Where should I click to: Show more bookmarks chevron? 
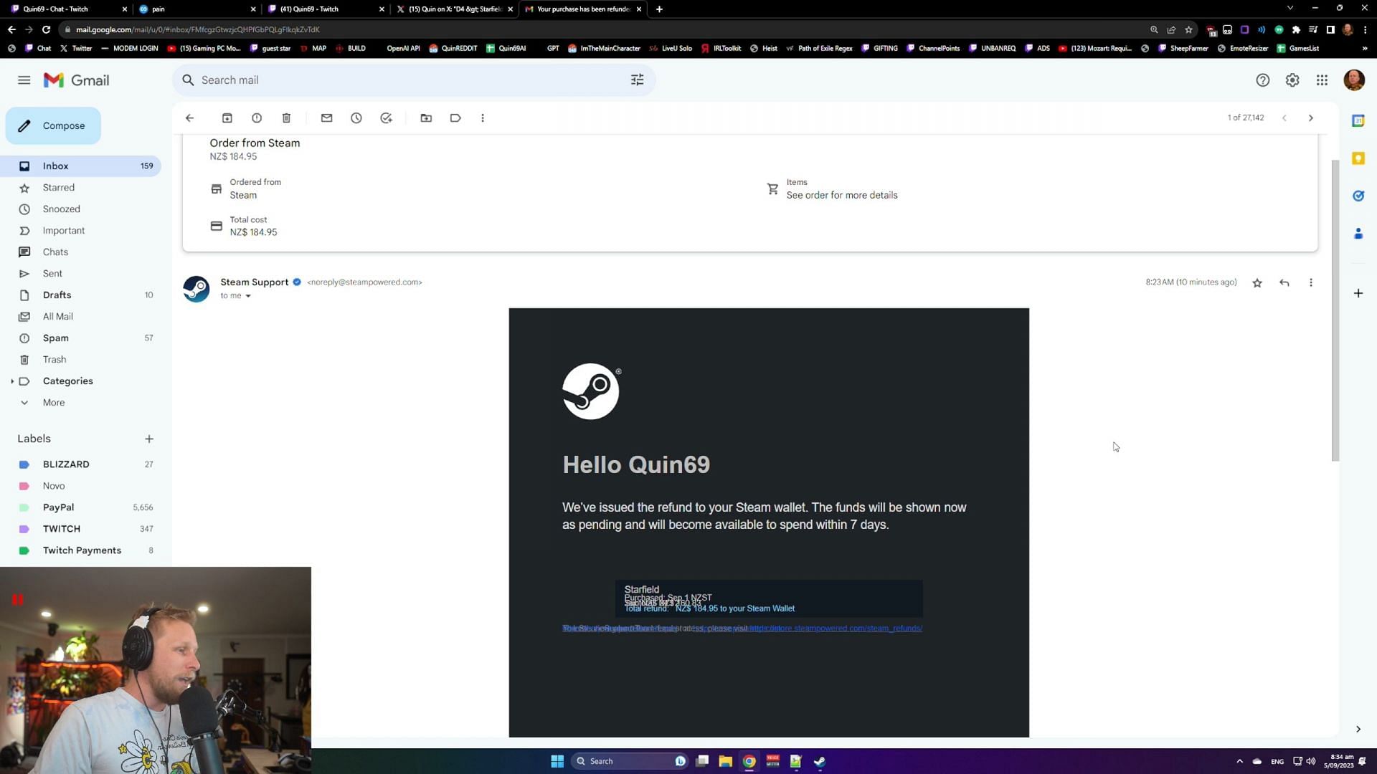[x=1364, y=49]
